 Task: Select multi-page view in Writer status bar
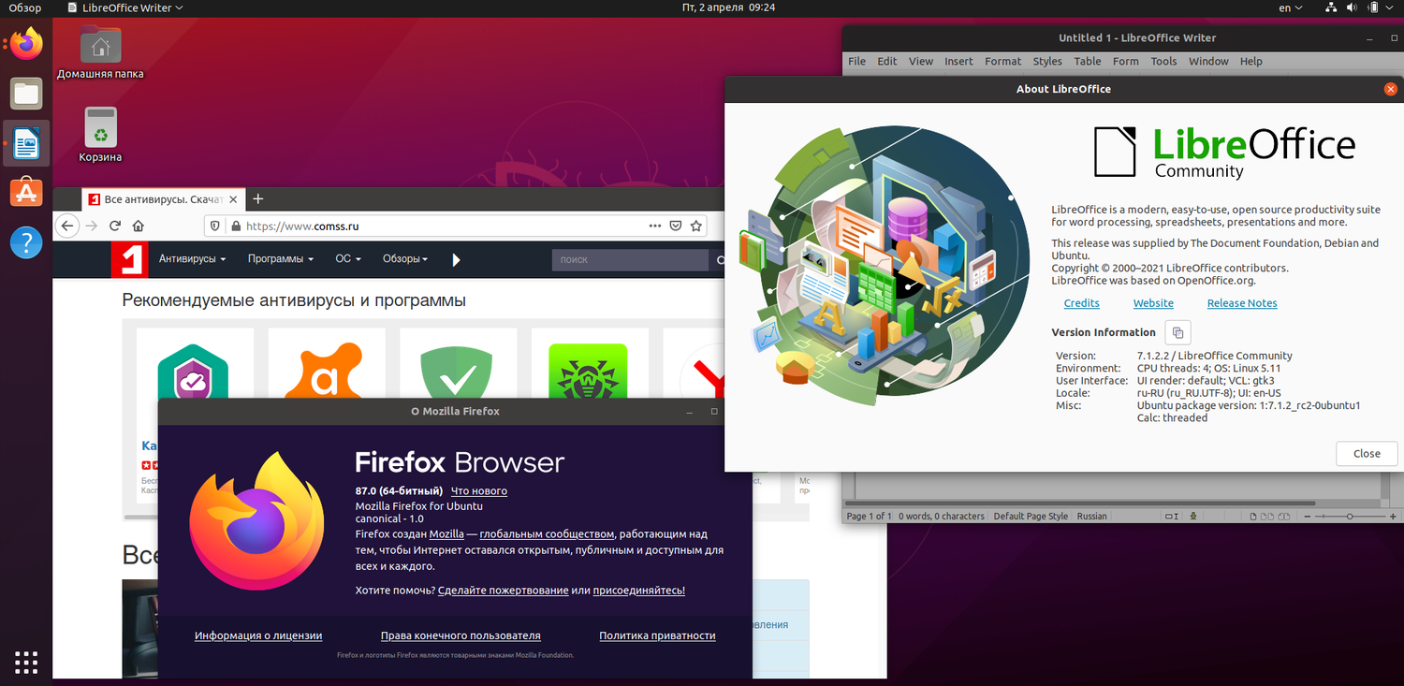(1266, 516)
